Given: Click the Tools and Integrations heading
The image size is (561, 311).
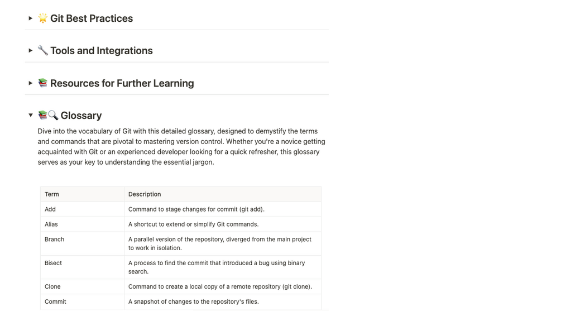Looking at the screenshot, I should click(x=101, y=51).
